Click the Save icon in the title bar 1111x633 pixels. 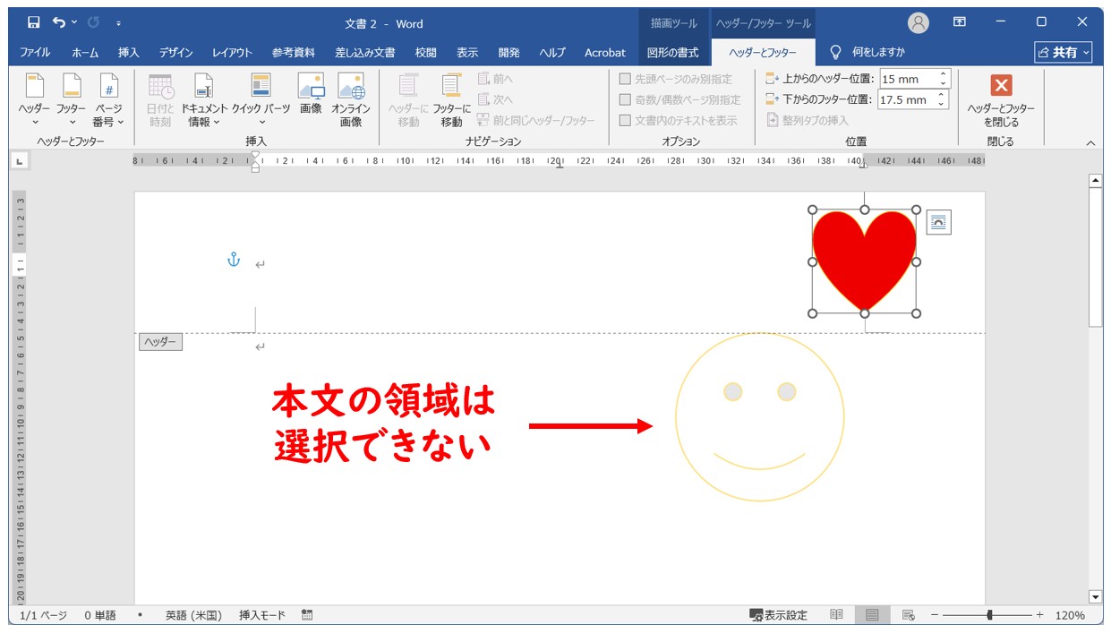(x=33, y=22)
